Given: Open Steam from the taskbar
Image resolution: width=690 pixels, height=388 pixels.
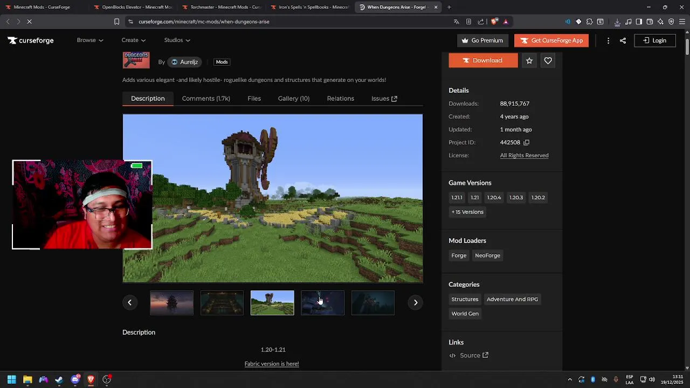Looking at the screenshot, I should click(x=59, y=379).
